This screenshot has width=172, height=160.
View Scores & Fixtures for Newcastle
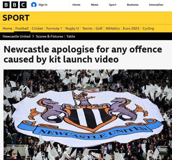49,37
